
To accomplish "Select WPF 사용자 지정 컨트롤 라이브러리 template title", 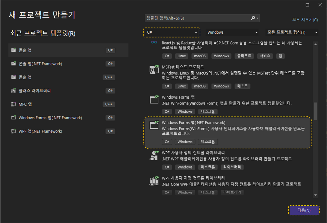I will point(193,178).
